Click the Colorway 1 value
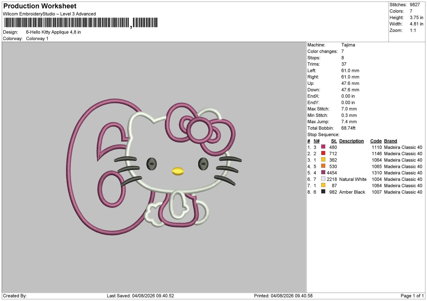The image size is (427, 301). 37,39
